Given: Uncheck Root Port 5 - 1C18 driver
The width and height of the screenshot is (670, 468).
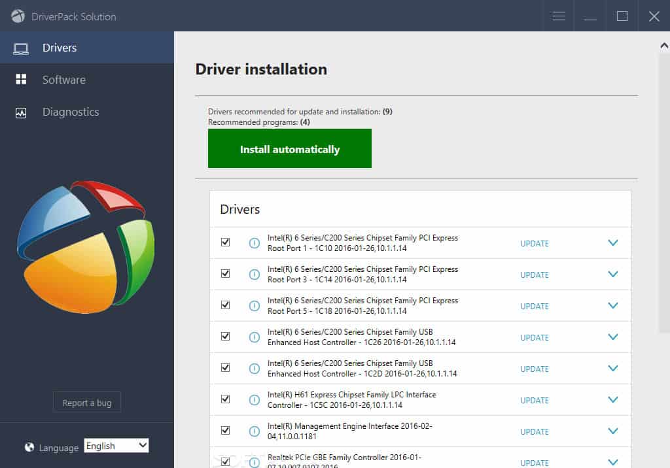Looking at the screenshot, I should click(x=225, y=305).
